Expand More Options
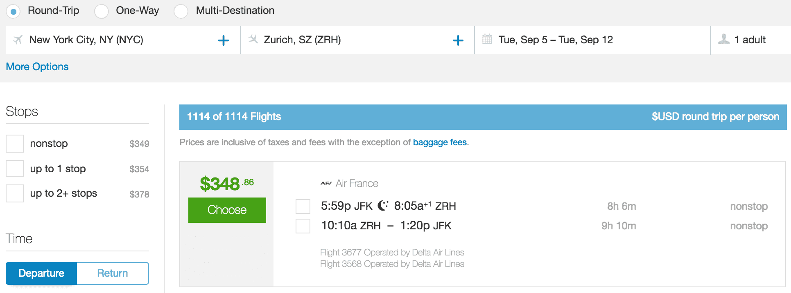Screen dimensions: 791x293 pos(37,67)
